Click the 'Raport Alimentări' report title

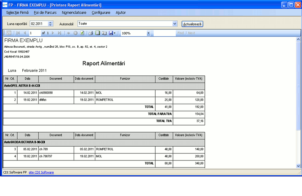click(x=104, y=63)
